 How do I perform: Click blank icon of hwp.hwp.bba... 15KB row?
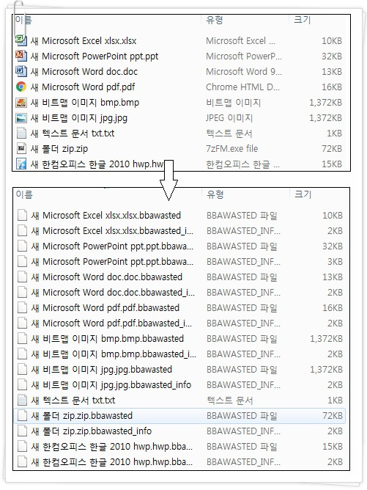click(x=22, y=446)
